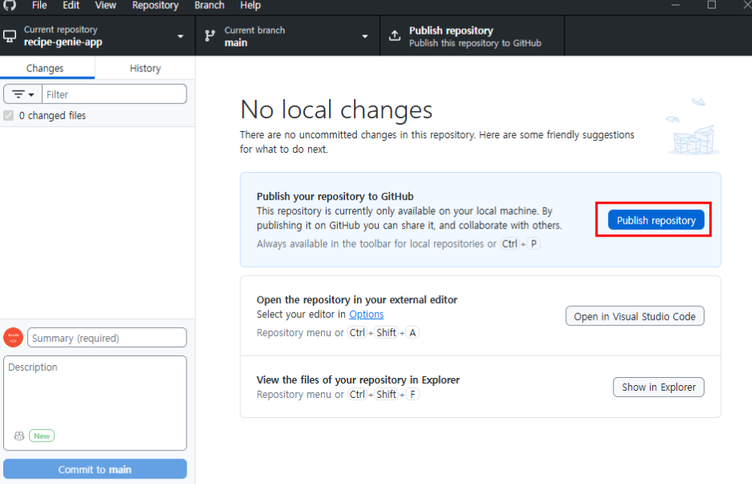Click the computer icon next to Current repository
This screenshot has height=484, width=752.
pos(10,36)
